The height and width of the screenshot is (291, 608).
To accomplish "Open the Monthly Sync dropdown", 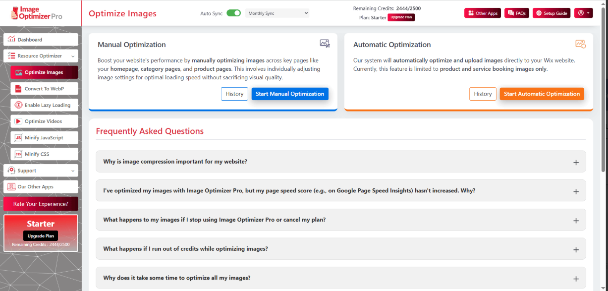I will pyautogui.click(x=277, y=13).
